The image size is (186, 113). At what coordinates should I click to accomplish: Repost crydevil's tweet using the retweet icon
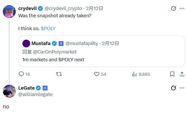(59, 74)
